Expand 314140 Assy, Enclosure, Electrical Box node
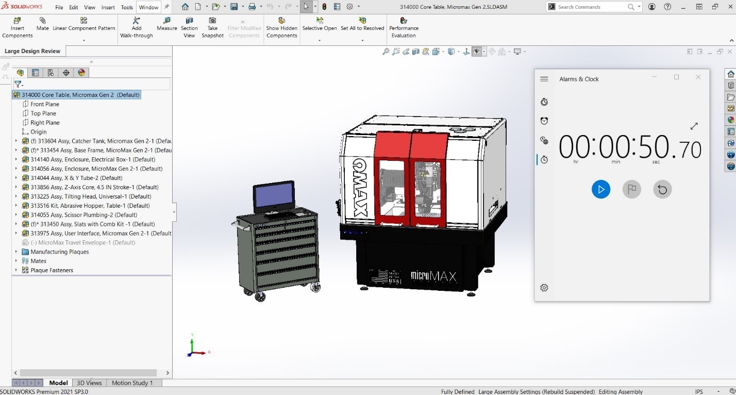Viewport: 736px width, 395px height. pos(16,159)
